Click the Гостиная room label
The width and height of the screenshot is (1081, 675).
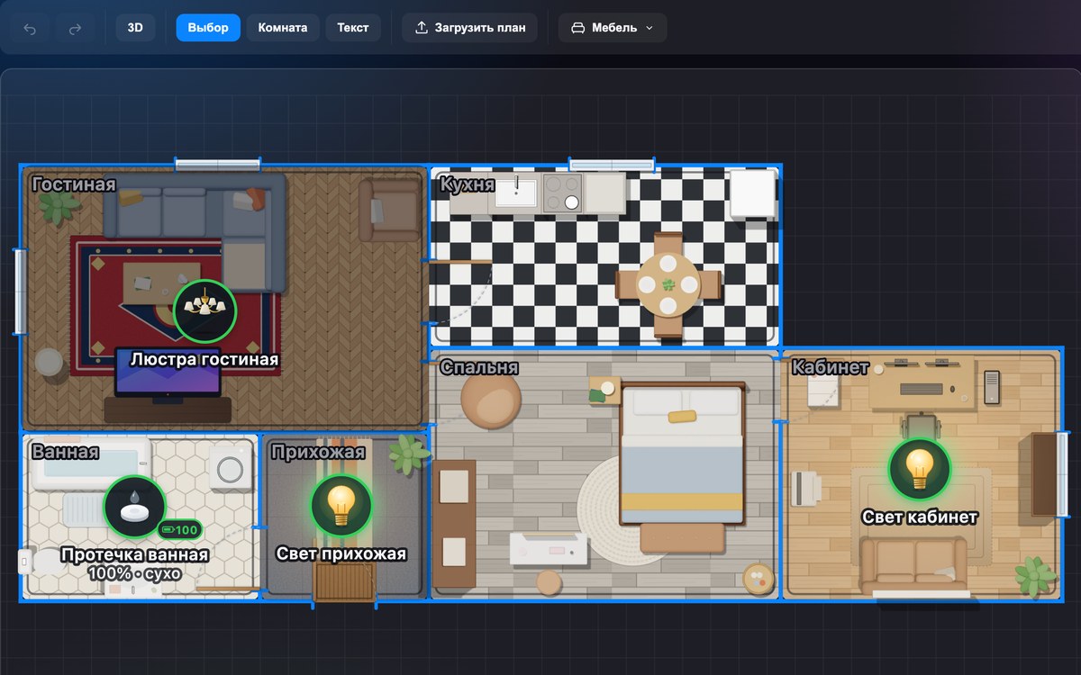click(74, 184)
